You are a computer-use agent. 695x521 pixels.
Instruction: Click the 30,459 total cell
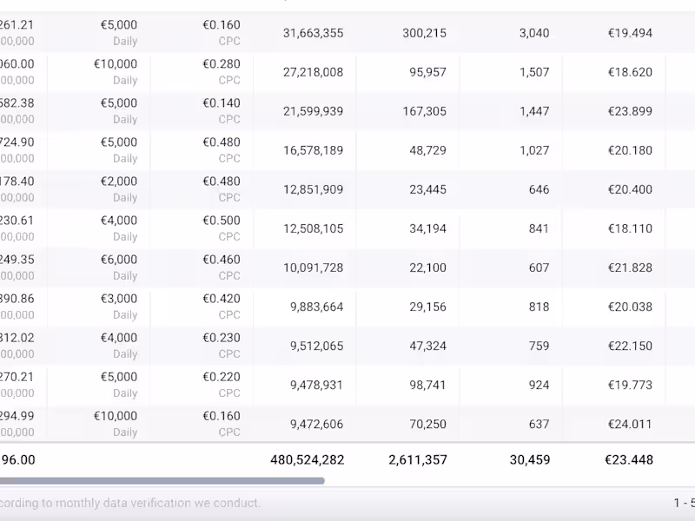pos(528,459)
